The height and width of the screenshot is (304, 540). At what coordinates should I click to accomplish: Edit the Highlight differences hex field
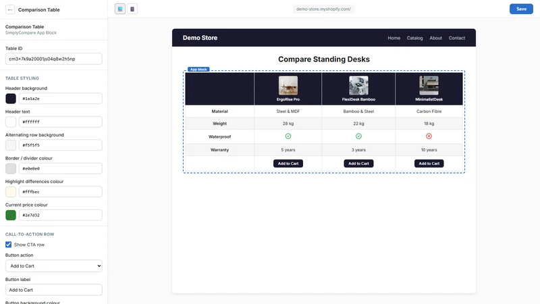[x=61, y=192]
